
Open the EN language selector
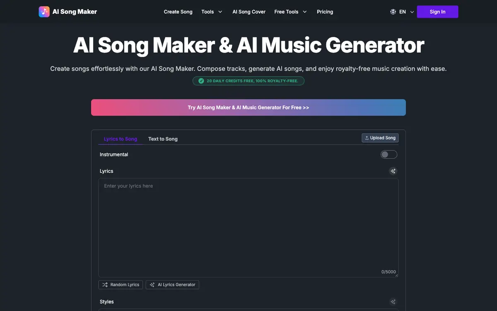pyautogui.click(x=402, y=12)
